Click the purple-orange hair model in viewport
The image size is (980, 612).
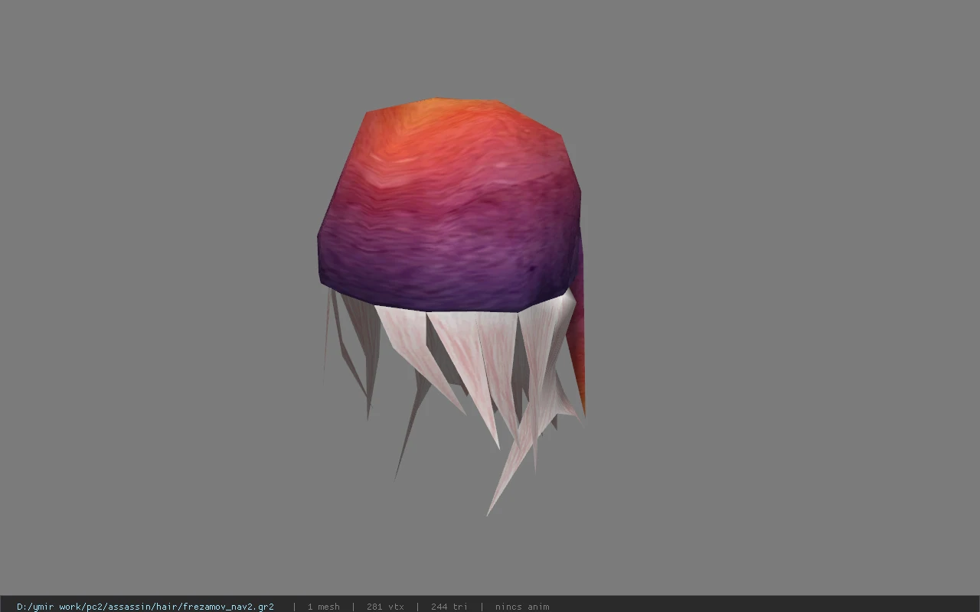pos(452,306)
